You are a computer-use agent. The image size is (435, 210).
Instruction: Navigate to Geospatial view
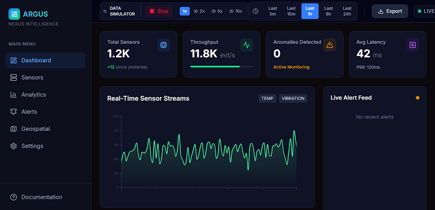[45, 129]
